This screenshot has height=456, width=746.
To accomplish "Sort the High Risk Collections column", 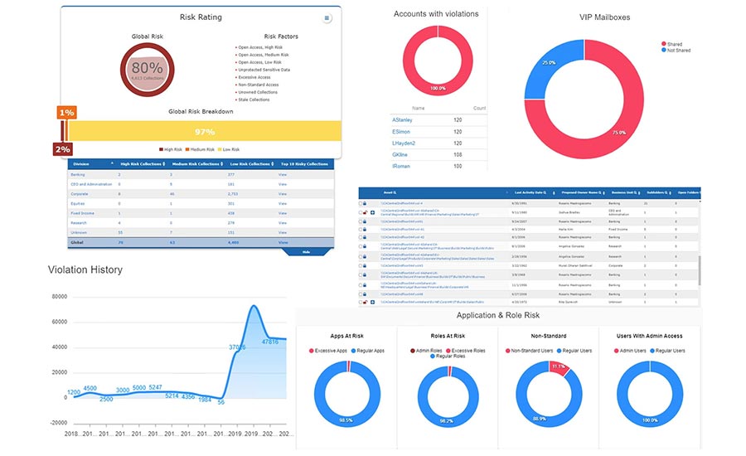I will 162,164.
